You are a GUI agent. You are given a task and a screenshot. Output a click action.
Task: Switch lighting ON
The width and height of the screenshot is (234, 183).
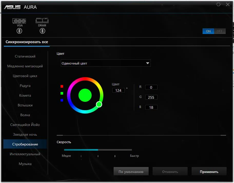coord(208,31)
